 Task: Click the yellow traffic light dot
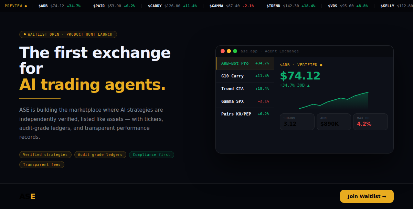(x=229, y=51)
